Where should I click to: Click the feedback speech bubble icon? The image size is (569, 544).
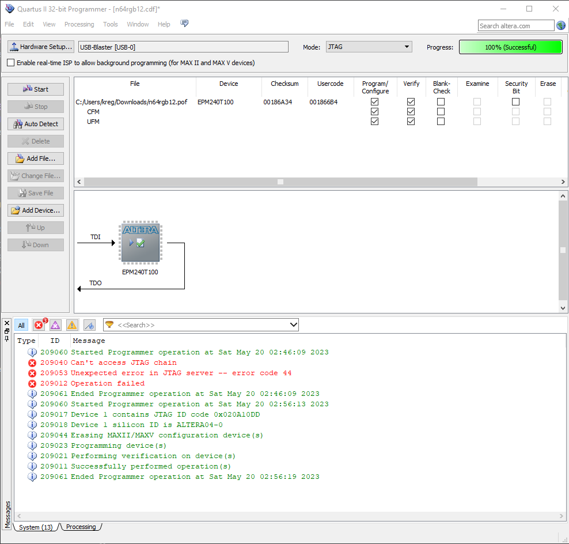pos(184,24)
